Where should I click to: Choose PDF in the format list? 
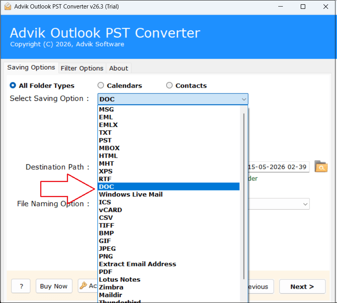pos(169,272)
